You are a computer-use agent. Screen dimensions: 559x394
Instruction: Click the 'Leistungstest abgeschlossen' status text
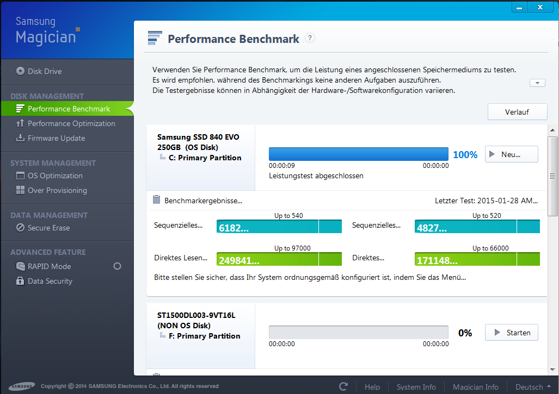(x=316, y=176)
